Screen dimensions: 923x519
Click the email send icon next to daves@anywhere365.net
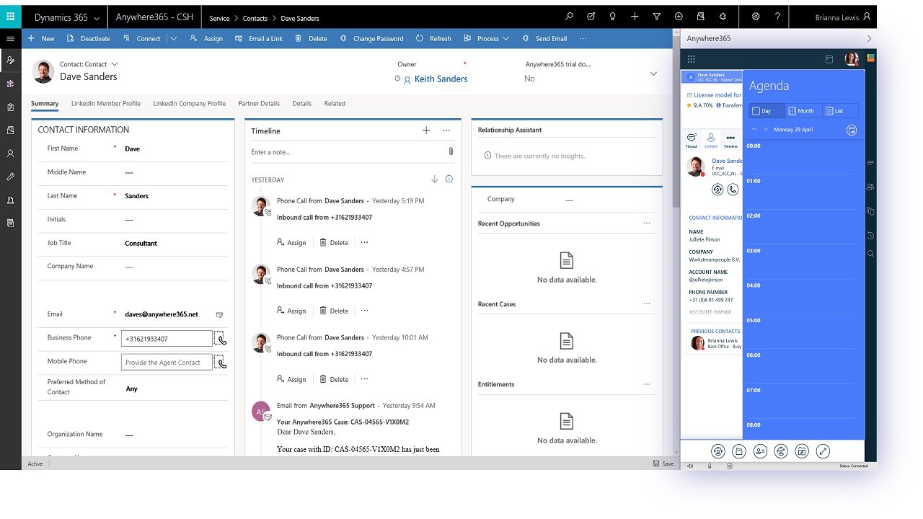tap(220, 314)
